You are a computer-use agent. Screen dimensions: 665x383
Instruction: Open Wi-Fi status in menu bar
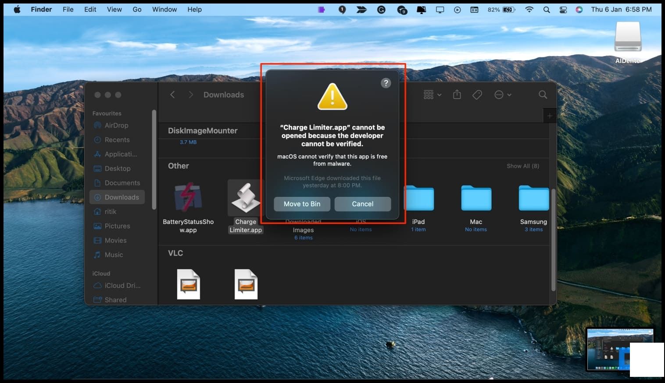tap(529, 9)
